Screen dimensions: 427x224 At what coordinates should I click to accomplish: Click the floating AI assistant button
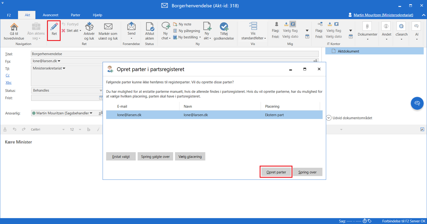417,103
